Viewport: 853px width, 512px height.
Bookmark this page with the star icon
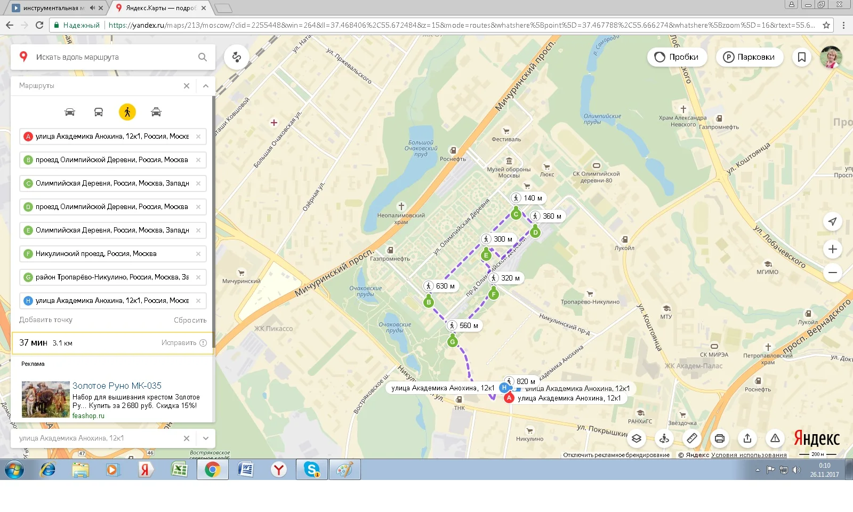(x=826, y=25)
